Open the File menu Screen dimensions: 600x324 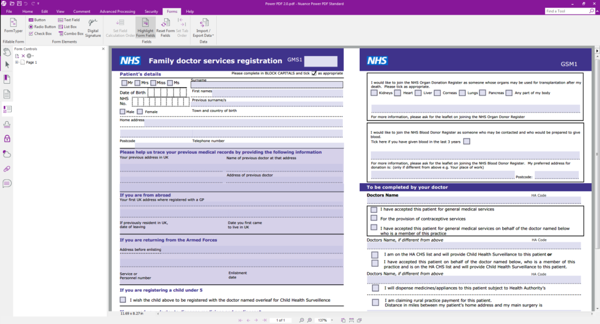[x=9, y=12]
